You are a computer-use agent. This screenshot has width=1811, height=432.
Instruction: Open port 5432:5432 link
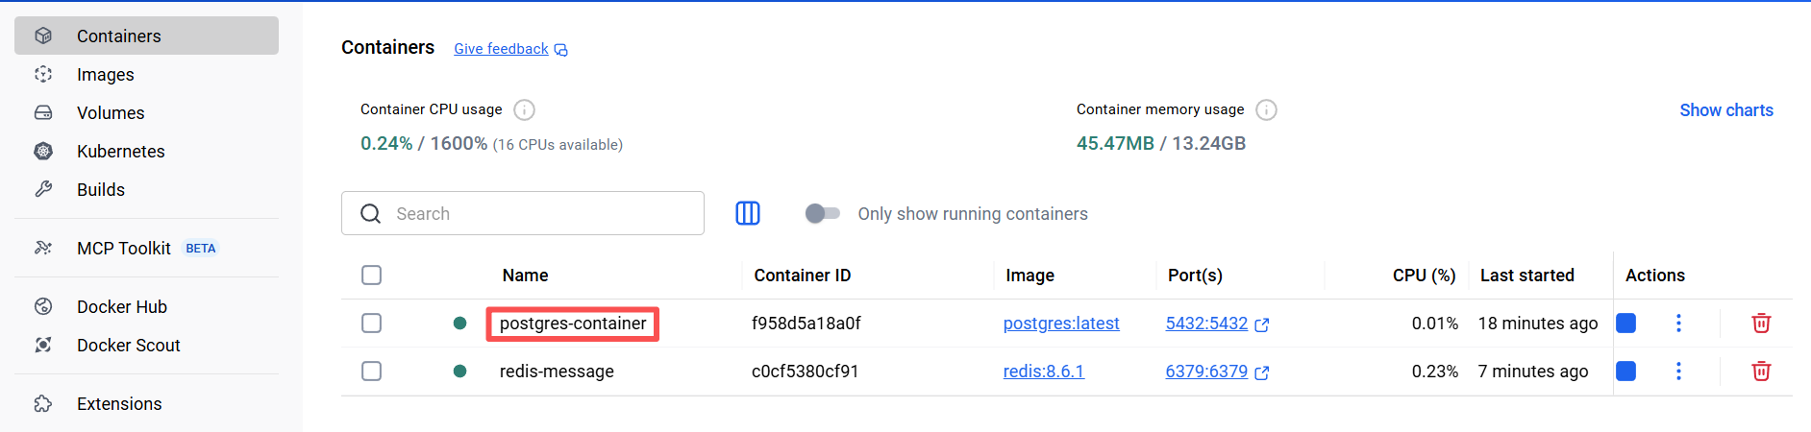(x=1206, y=324)
